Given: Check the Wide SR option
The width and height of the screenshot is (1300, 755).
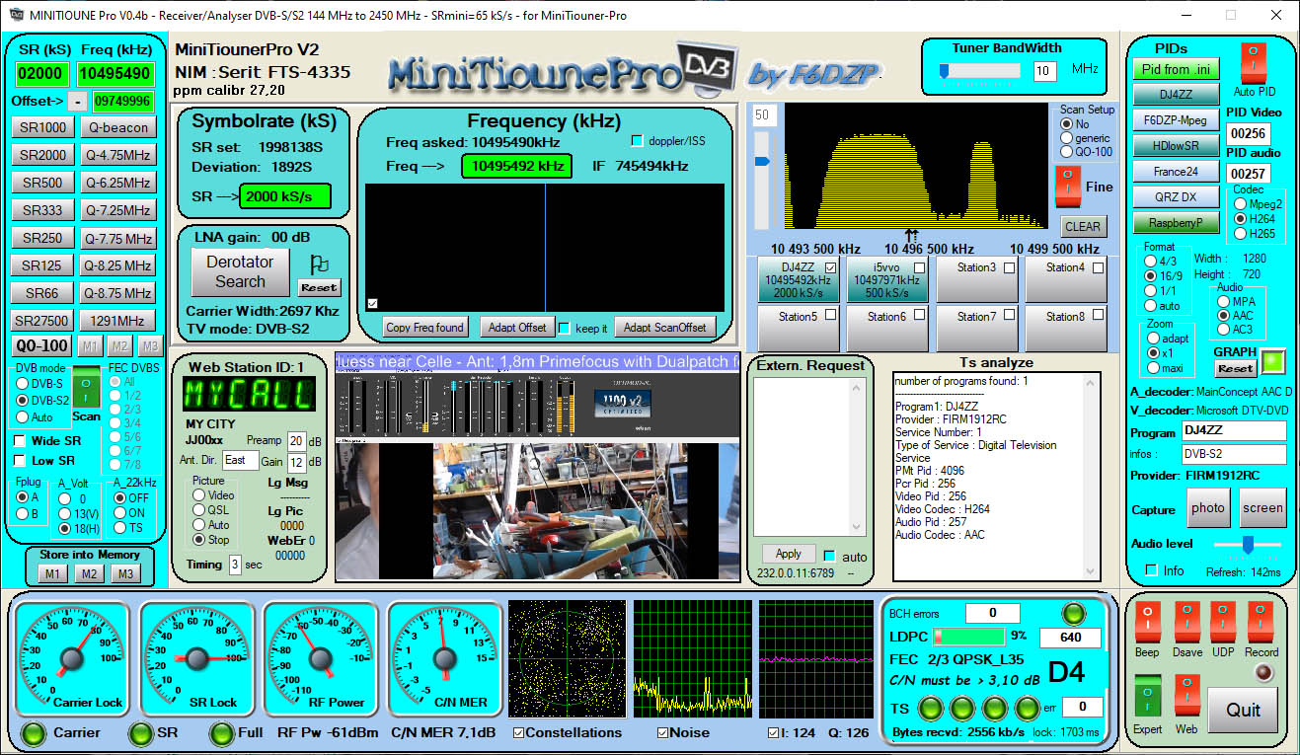Looking at the screenshot, I should (20, 441).
